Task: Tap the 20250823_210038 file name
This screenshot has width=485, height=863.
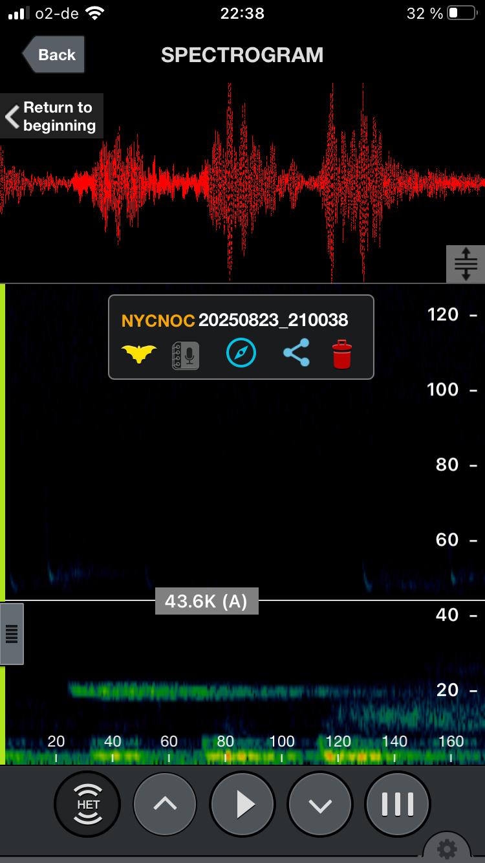Action: click(274, 320)
